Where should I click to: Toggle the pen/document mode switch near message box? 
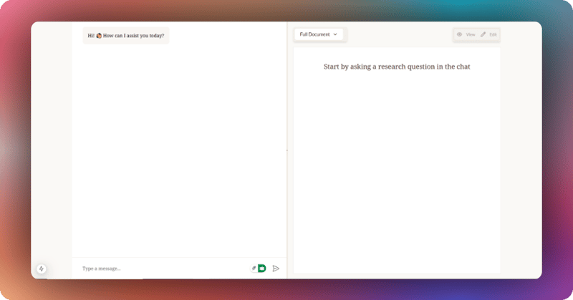click(258, 268)
